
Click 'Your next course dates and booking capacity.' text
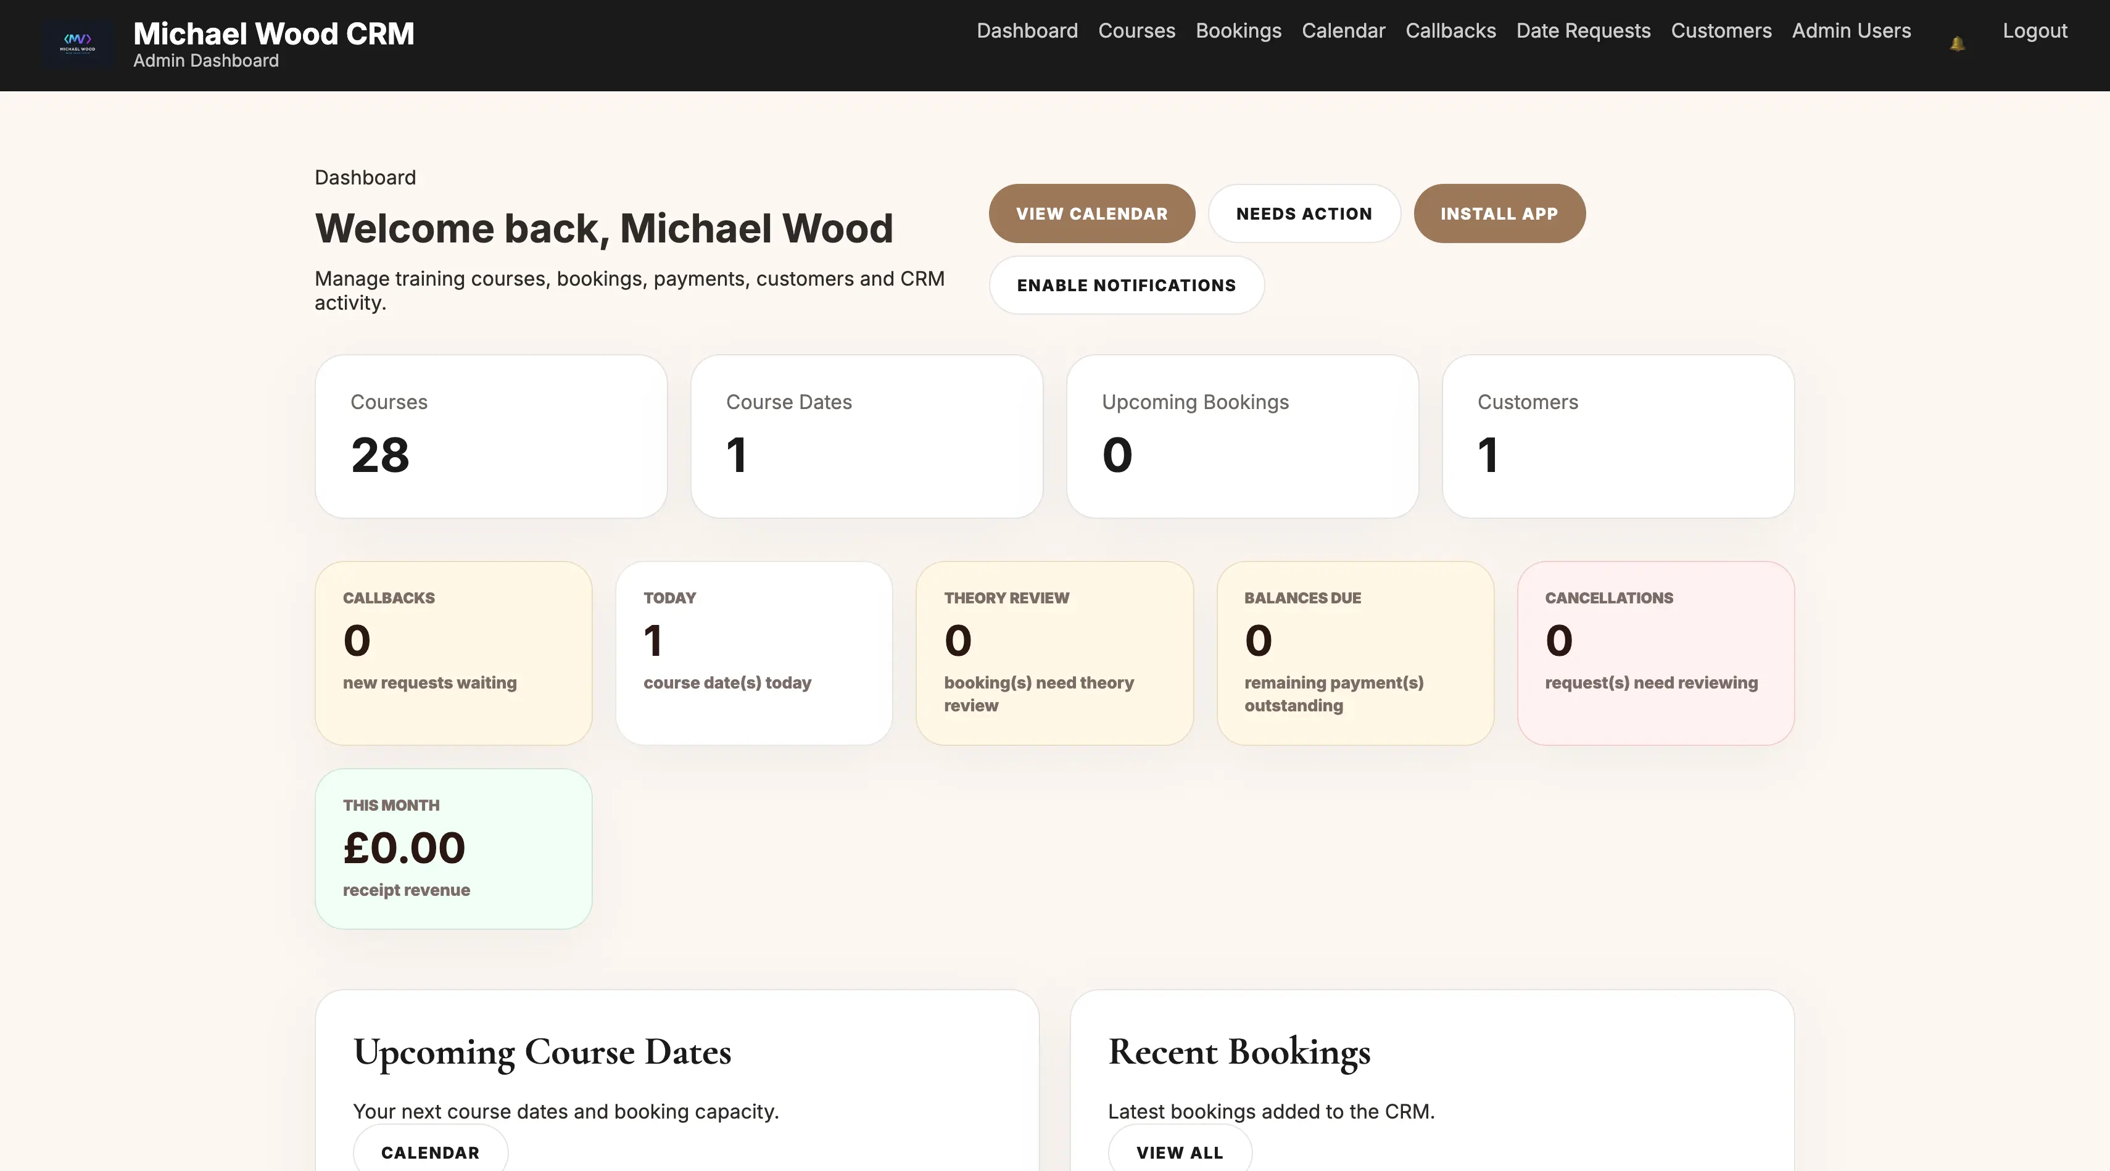pos(566,1112)
